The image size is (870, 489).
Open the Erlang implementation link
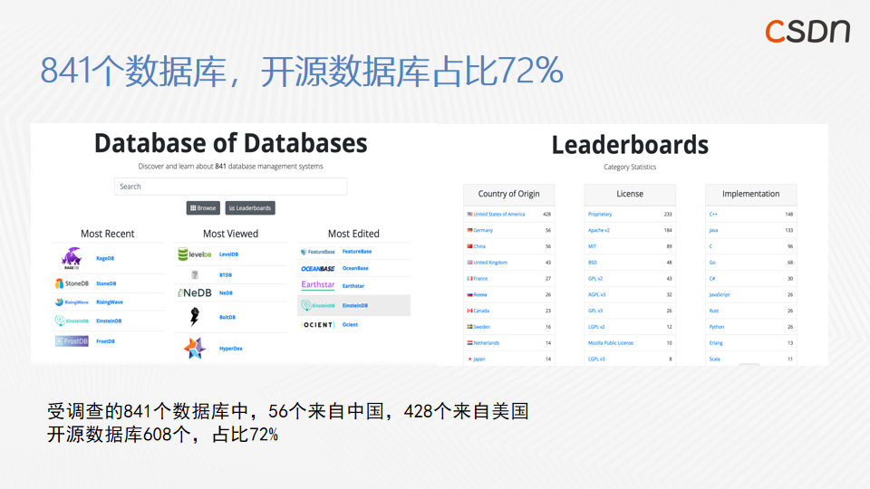(716, 342)
